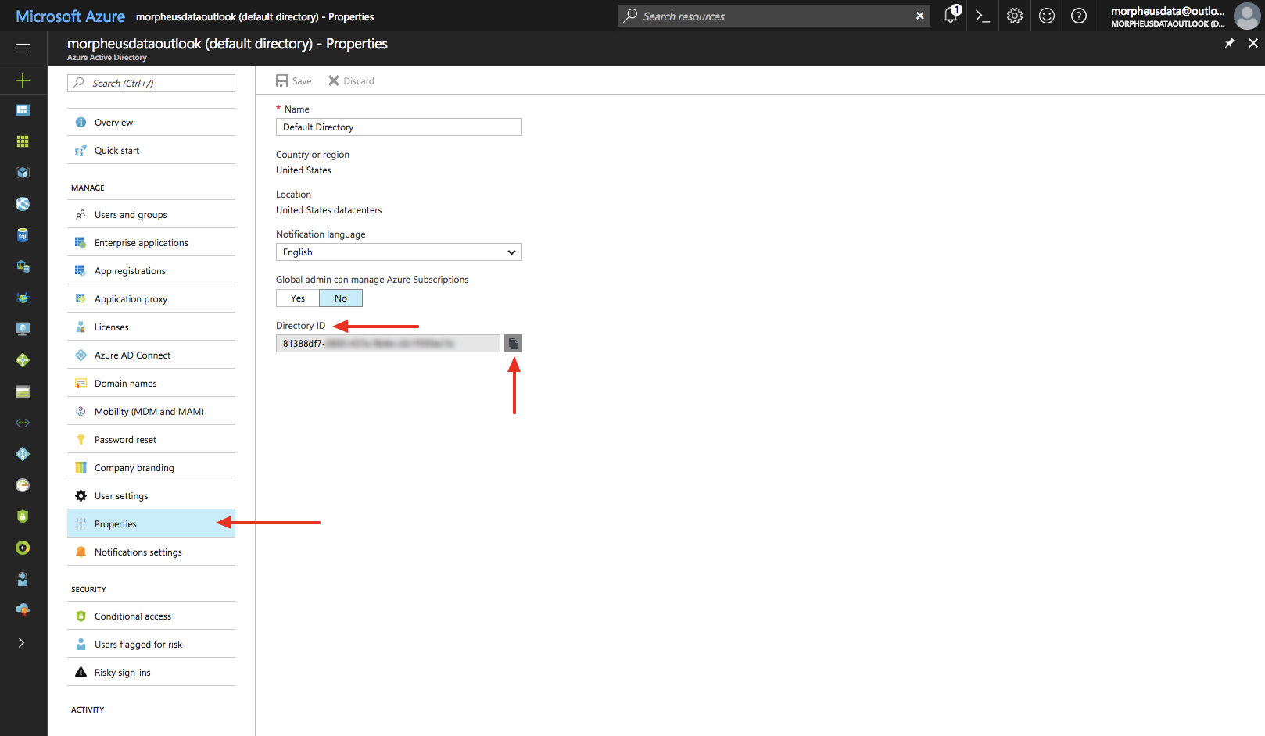
Task: Open All resources green grid icon
Action: pos(23,141)
